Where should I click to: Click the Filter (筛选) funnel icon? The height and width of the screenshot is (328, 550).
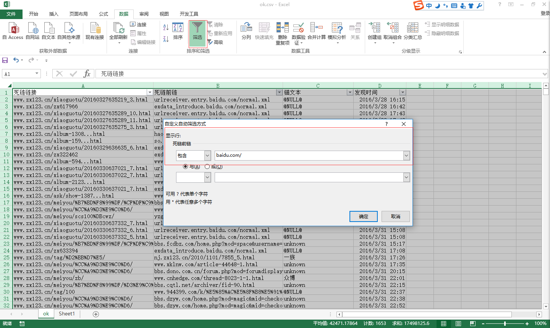[x=197, y=31]
